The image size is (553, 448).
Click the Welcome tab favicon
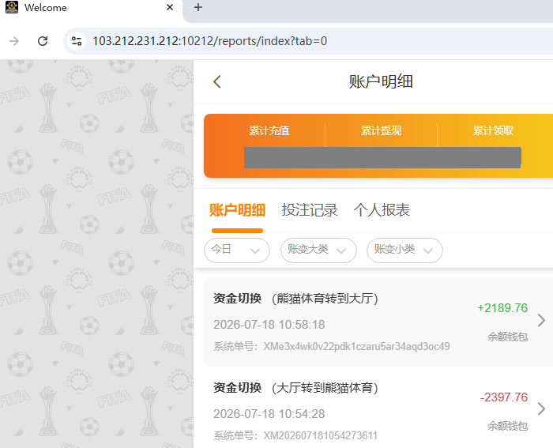coord(12,7)
